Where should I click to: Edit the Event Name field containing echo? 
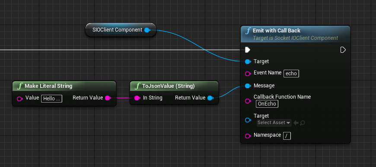click(291, 74)
